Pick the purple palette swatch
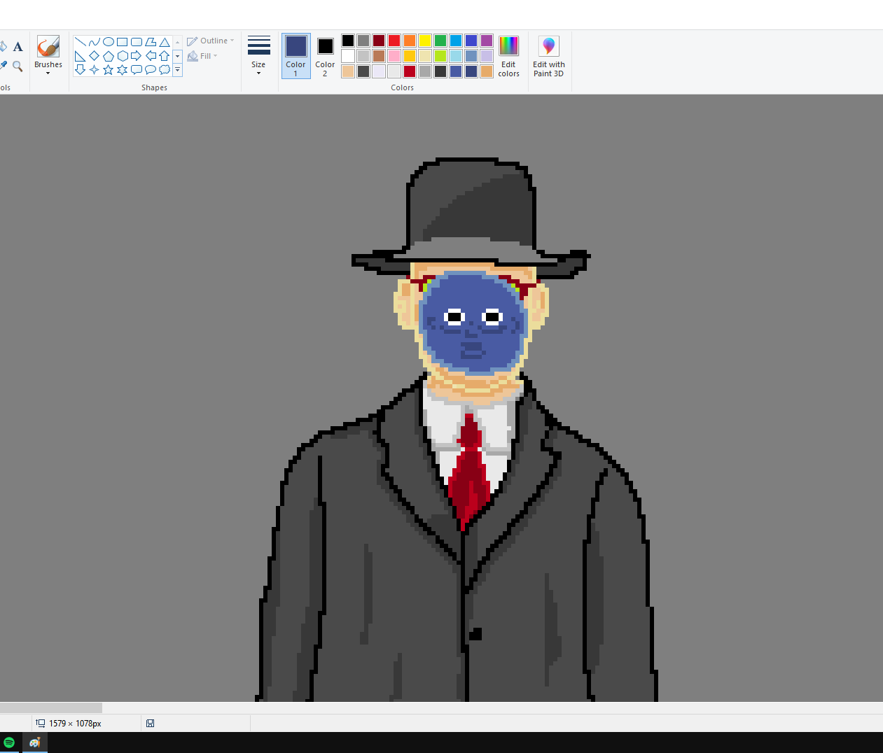The height and width of the screenshot is (753, 883). [x=487, y=41]
